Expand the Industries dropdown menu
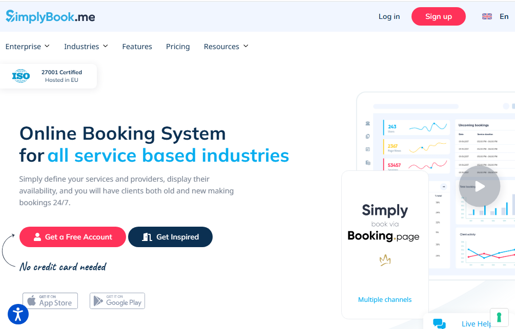 click(86, 47)
